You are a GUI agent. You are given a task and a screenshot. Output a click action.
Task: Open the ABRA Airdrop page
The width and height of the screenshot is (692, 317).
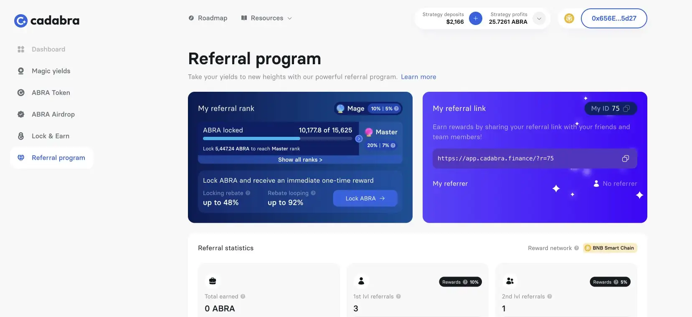pos(53,114)
